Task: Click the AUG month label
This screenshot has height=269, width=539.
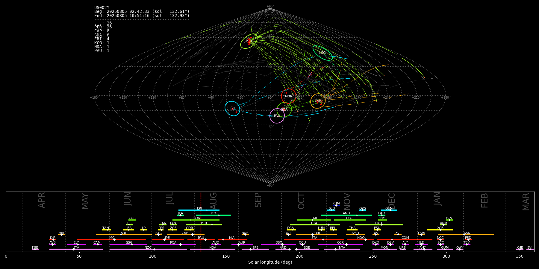Action: (x=214, y=200)
